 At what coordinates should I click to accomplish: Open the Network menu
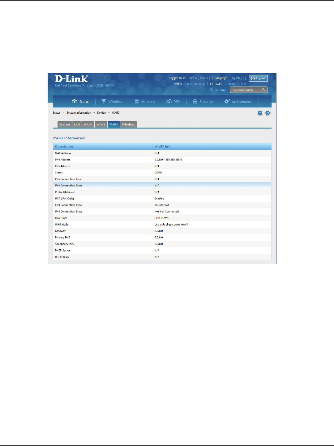pos(144,102)
